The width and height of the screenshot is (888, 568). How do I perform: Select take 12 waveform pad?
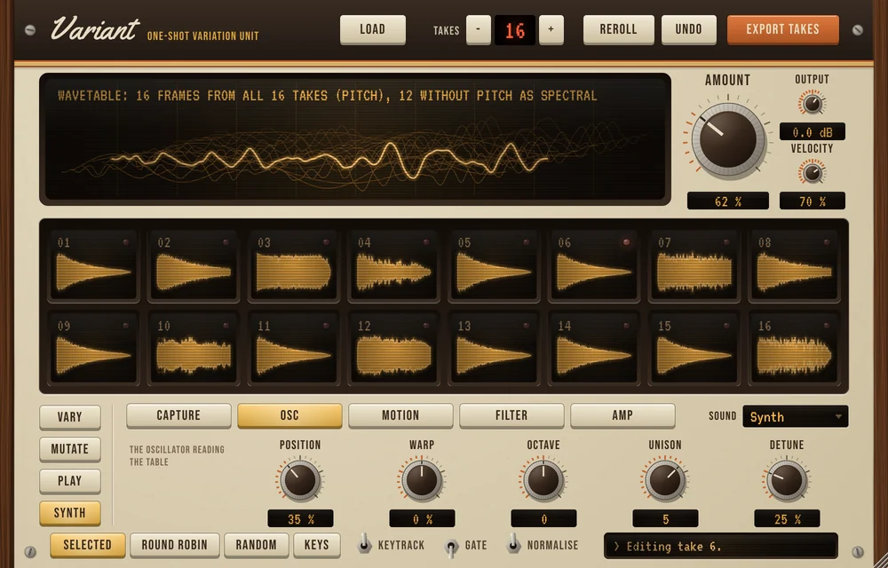pyautogui.click(x=394, y=348)
